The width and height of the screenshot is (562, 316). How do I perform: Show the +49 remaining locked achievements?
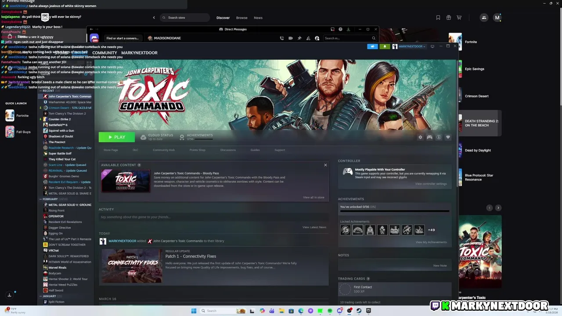pos(432,230)
